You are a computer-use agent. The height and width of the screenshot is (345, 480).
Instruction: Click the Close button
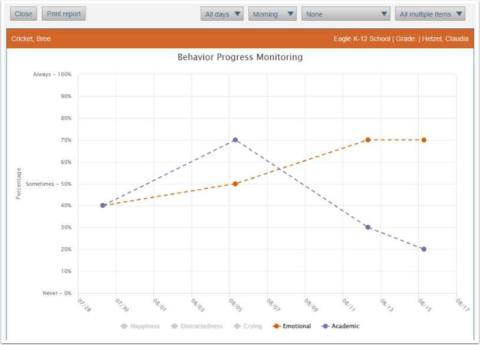[x=23, y=13]
